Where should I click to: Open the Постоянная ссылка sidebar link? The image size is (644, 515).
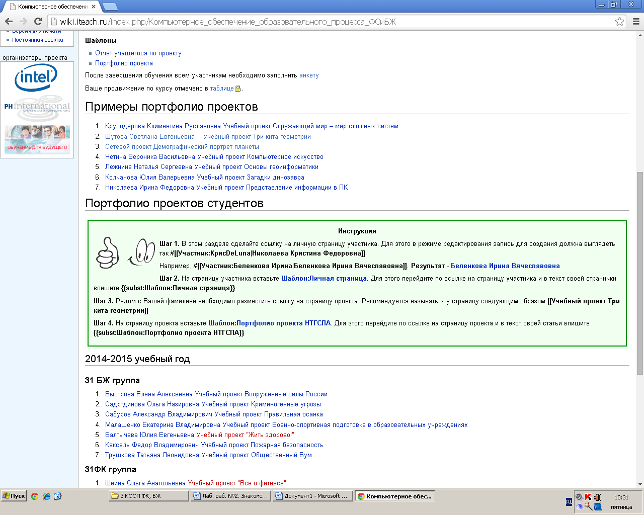[38, 40]
